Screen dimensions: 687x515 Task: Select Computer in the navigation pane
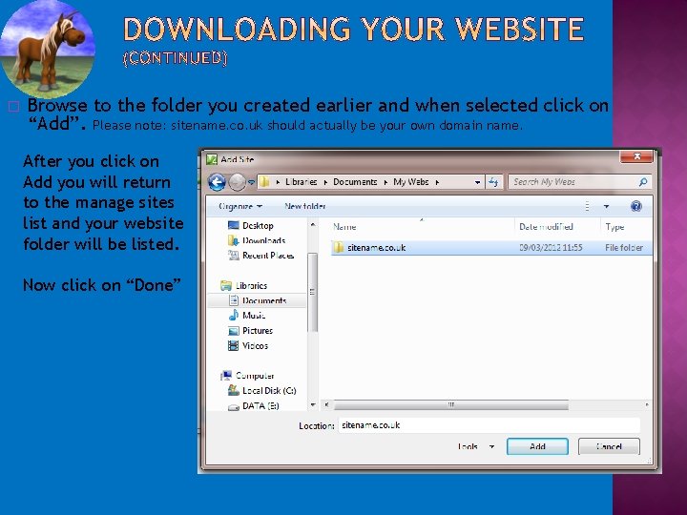click(255, 376)
